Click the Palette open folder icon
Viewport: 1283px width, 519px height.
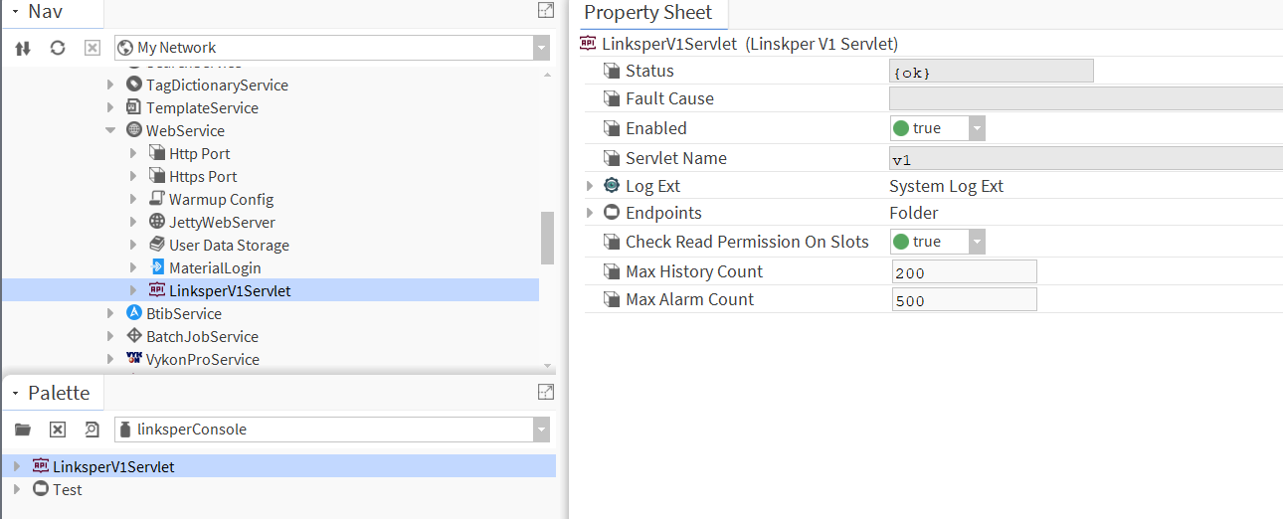click(x=23, y=430)
